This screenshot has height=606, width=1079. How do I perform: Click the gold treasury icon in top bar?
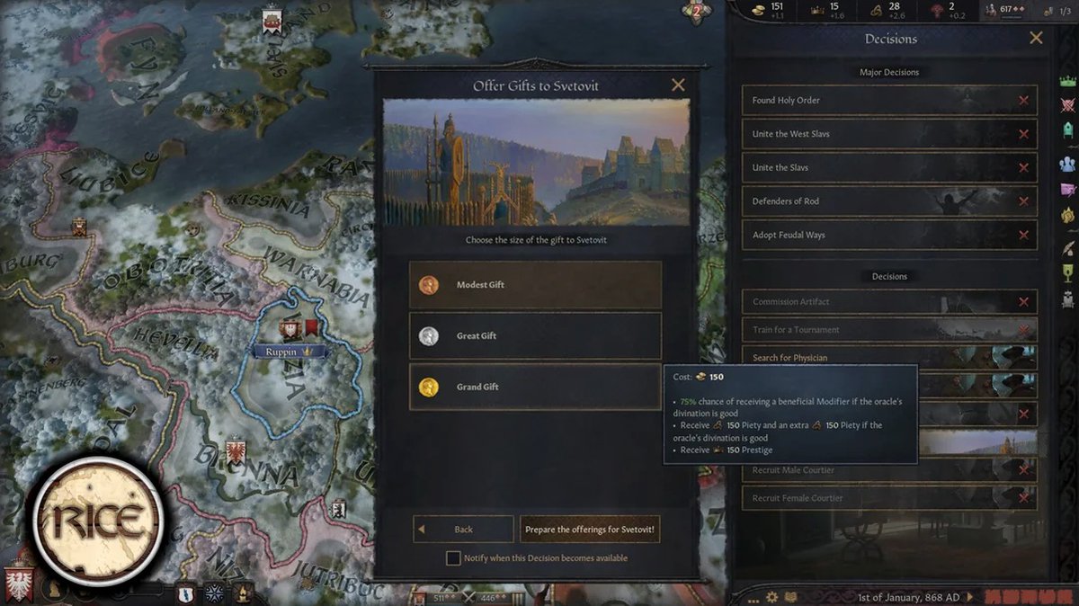tap(759, 10)
